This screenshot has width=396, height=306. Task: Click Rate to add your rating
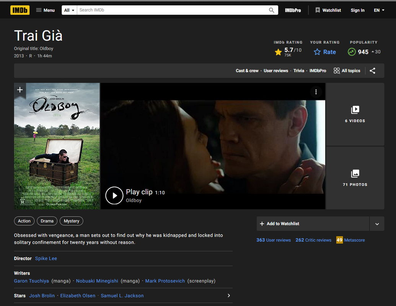point(325,52)
